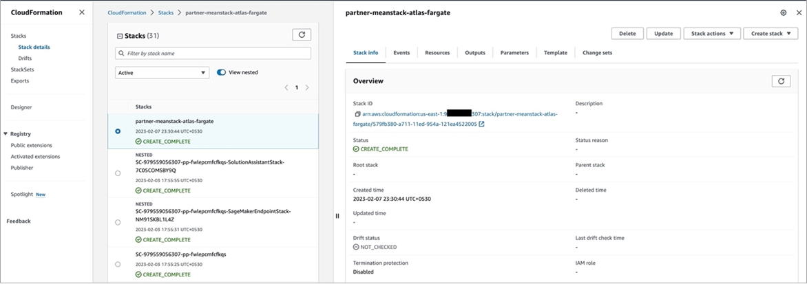Click the split panel resize handle
This screenshot has height=284, width=807.
(x=337, y=216)
